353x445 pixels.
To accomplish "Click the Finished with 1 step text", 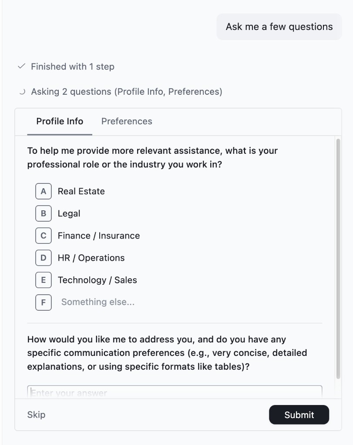I will (x=72, y=66).
